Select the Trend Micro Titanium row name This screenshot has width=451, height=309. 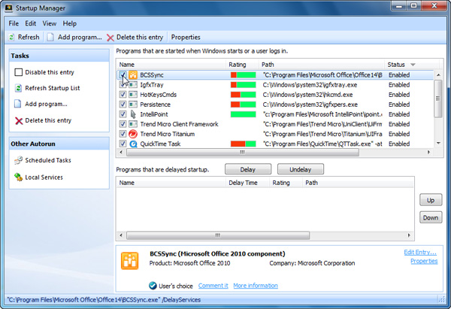pos(168,134)
